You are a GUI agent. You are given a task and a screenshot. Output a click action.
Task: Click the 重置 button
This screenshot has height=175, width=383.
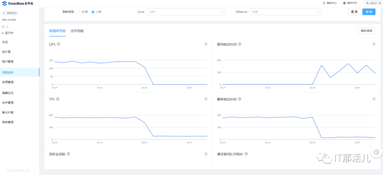pos(354,12)
